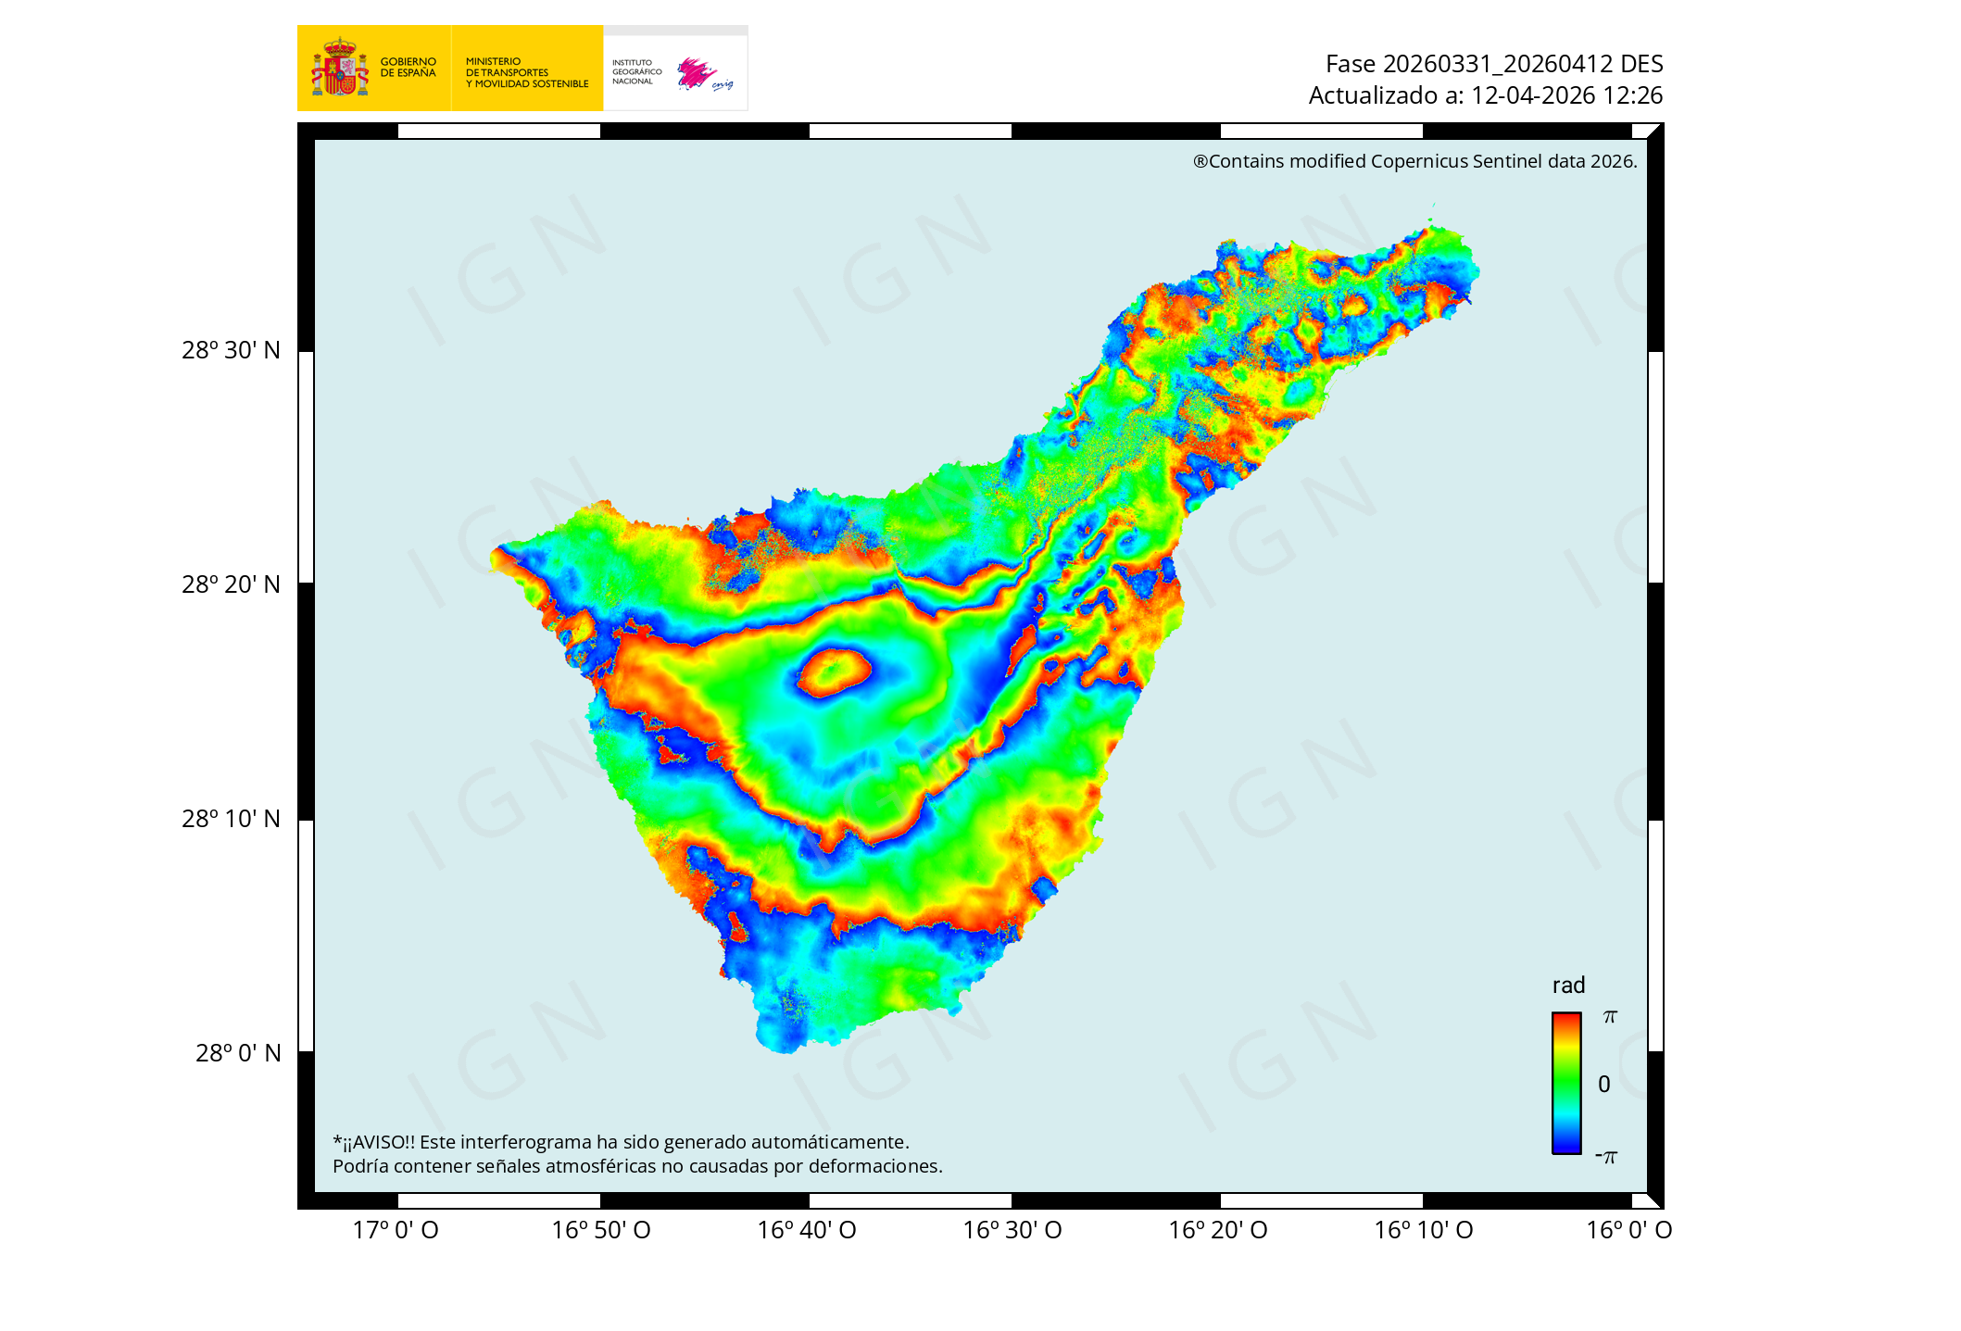This screenshot has width=1961, height=1331.
Task: Click the 16º 30' O longitude label
Action: click(x=1012, y=1230)
